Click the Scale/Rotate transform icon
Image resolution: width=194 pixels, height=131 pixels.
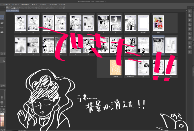(40, 8)
